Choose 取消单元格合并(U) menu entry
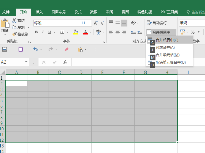The height and width of the screenshot is (153, 205). (x=170, y=62)
